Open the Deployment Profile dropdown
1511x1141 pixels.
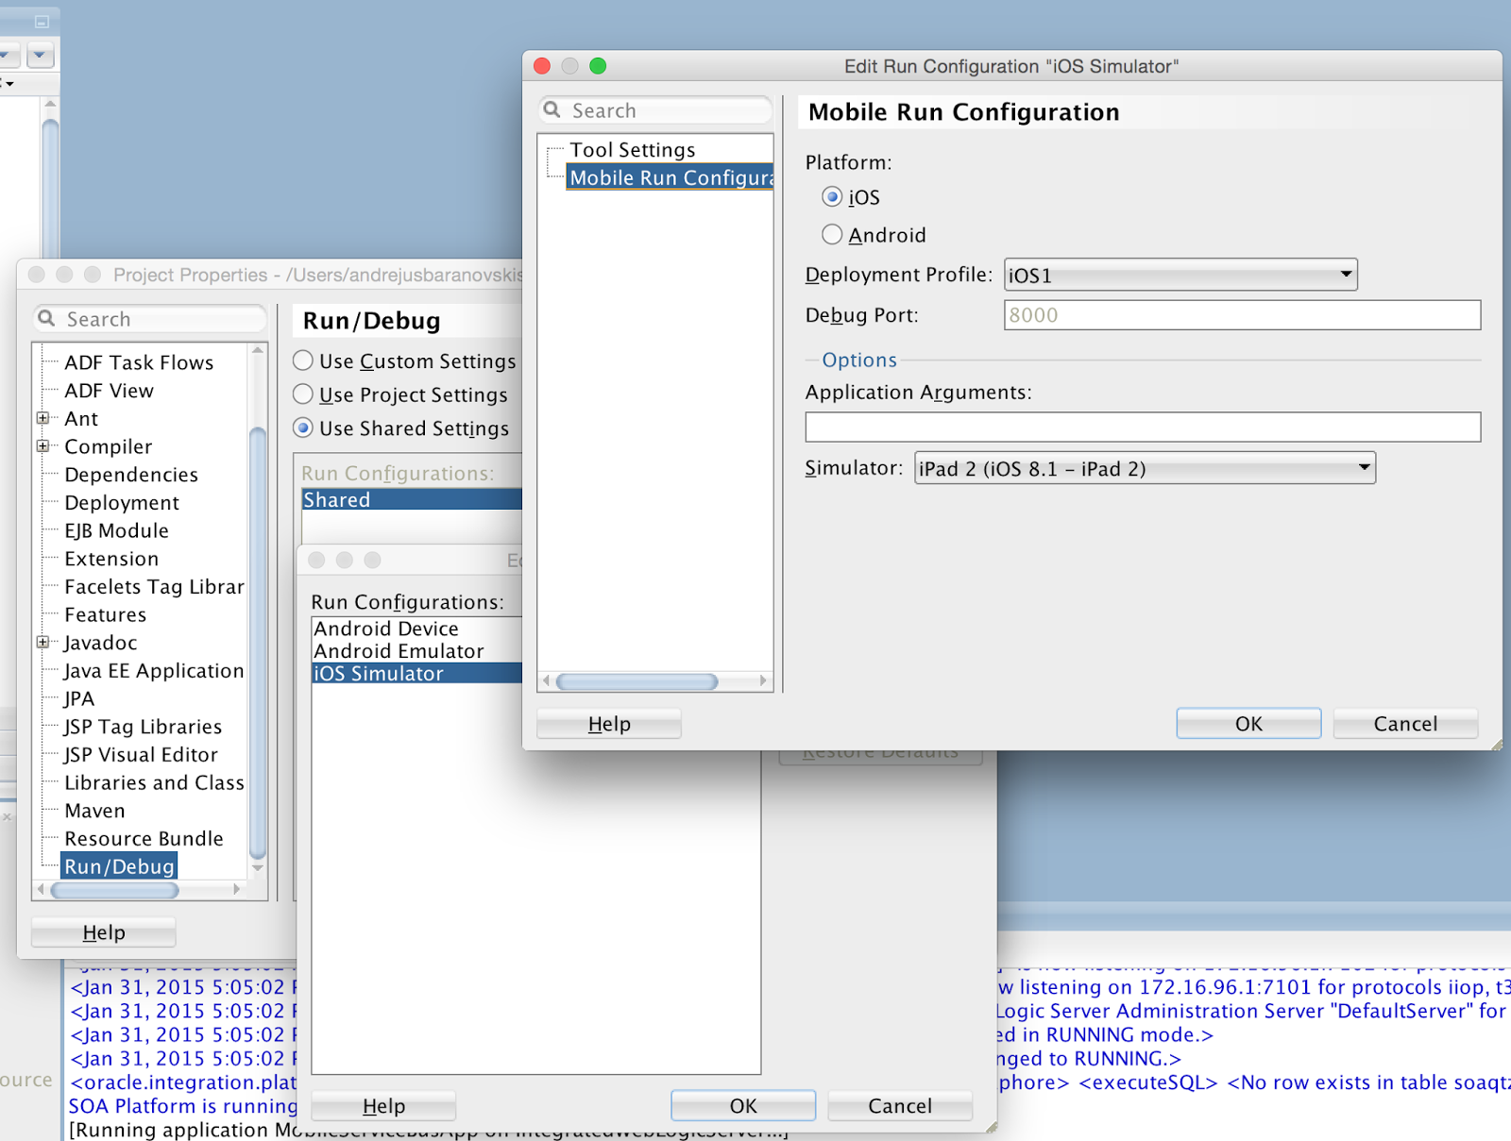tap(1180, 275)
